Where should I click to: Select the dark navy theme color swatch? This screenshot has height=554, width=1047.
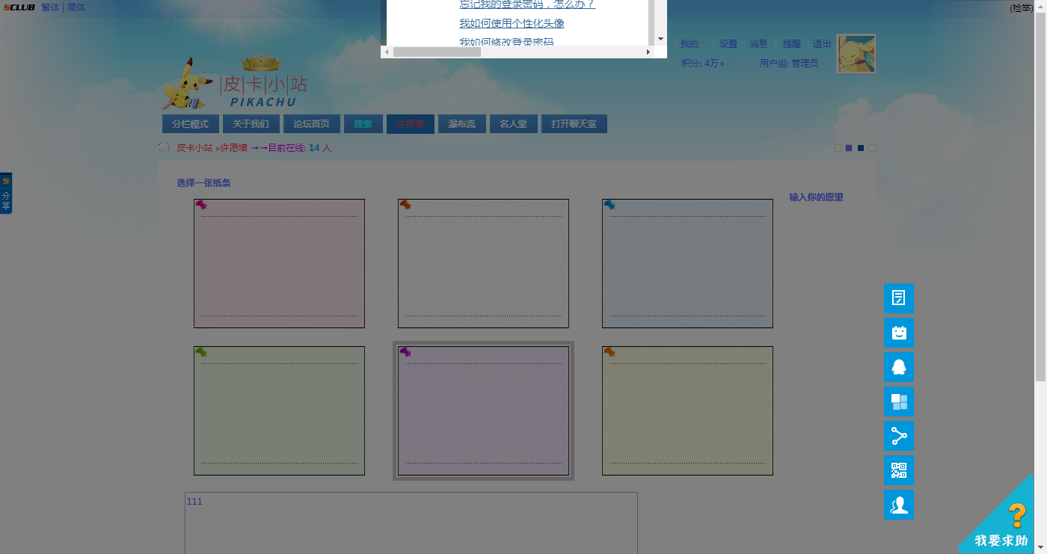pos(861,148)
